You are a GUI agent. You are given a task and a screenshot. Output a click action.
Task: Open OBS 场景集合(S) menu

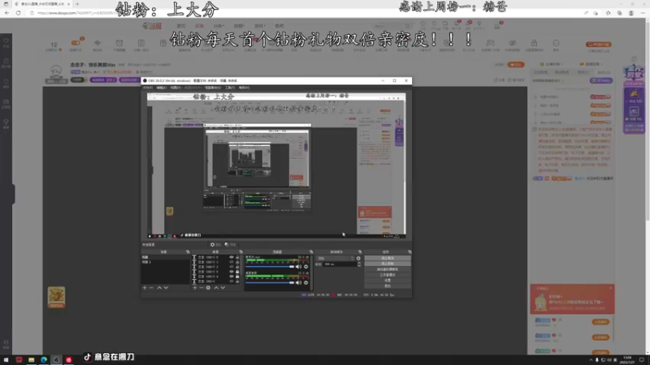point(213,88)
